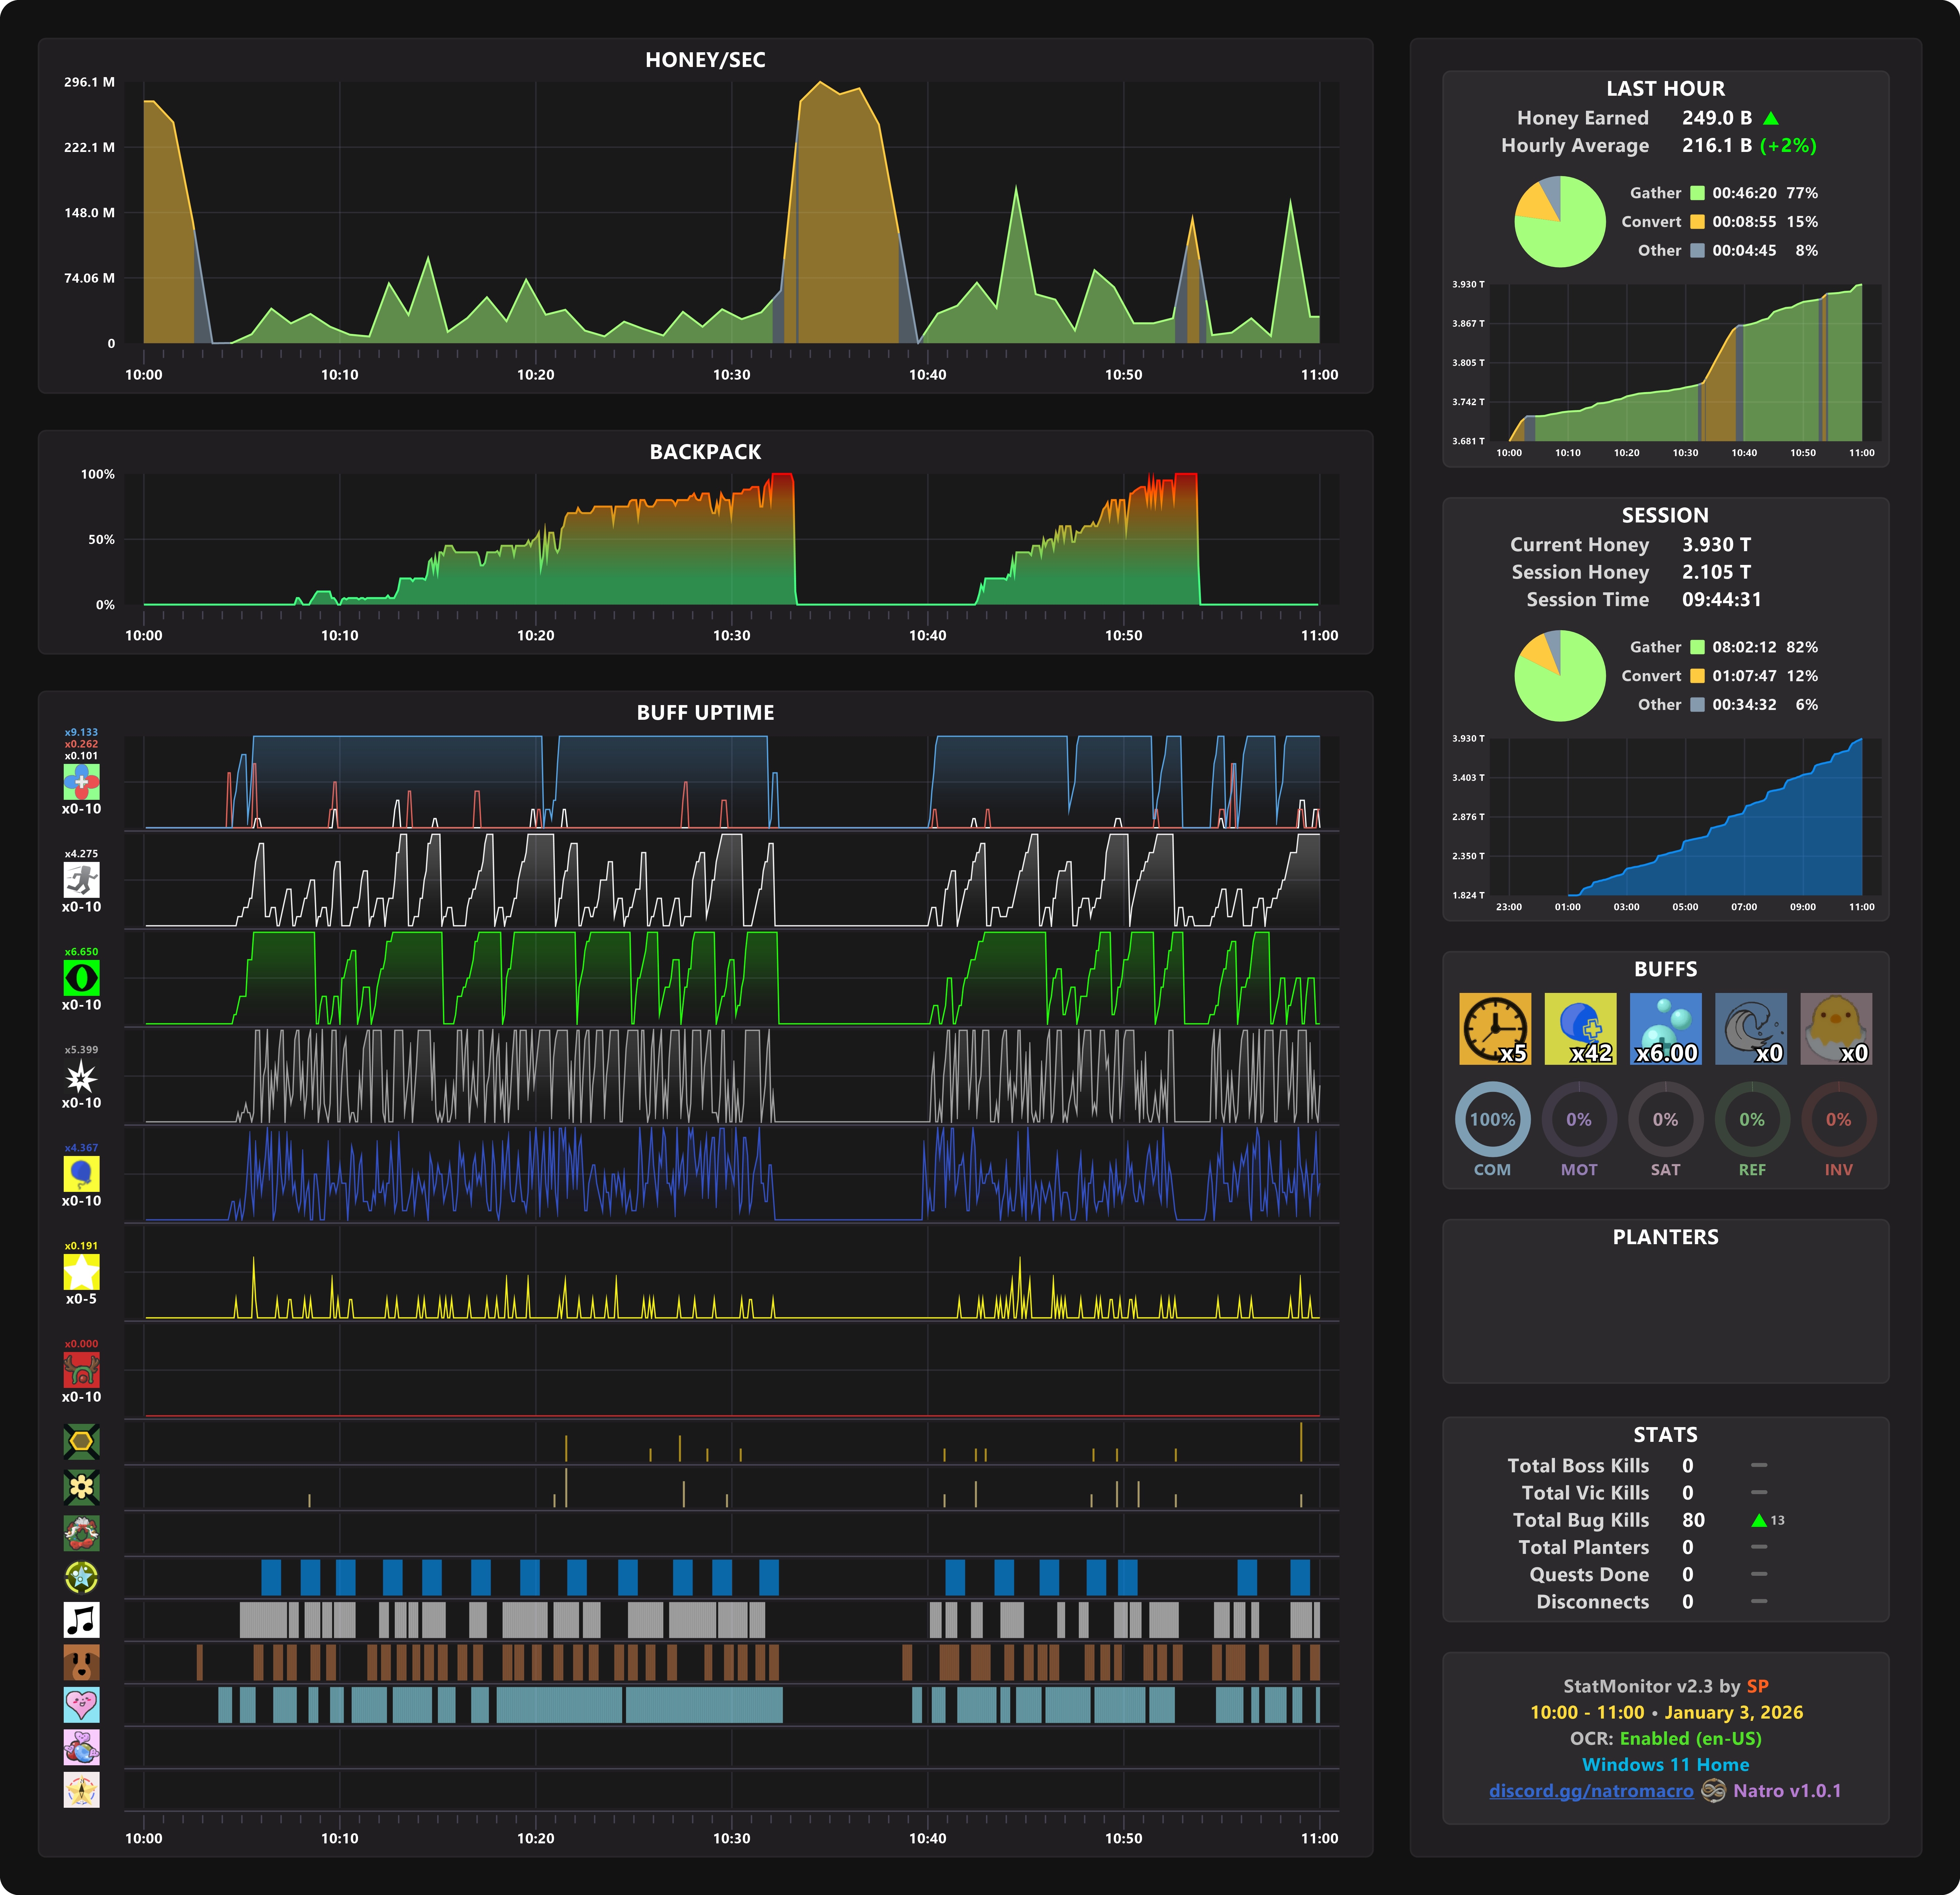Click the running figure haste icon

click(x=81, y=880)
